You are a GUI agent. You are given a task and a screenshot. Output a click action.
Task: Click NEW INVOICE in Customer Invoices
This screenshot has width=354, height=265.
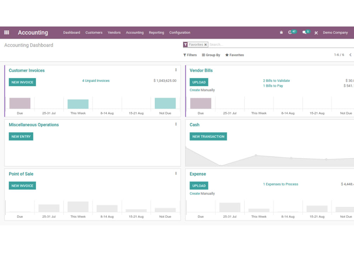(22, 82)
